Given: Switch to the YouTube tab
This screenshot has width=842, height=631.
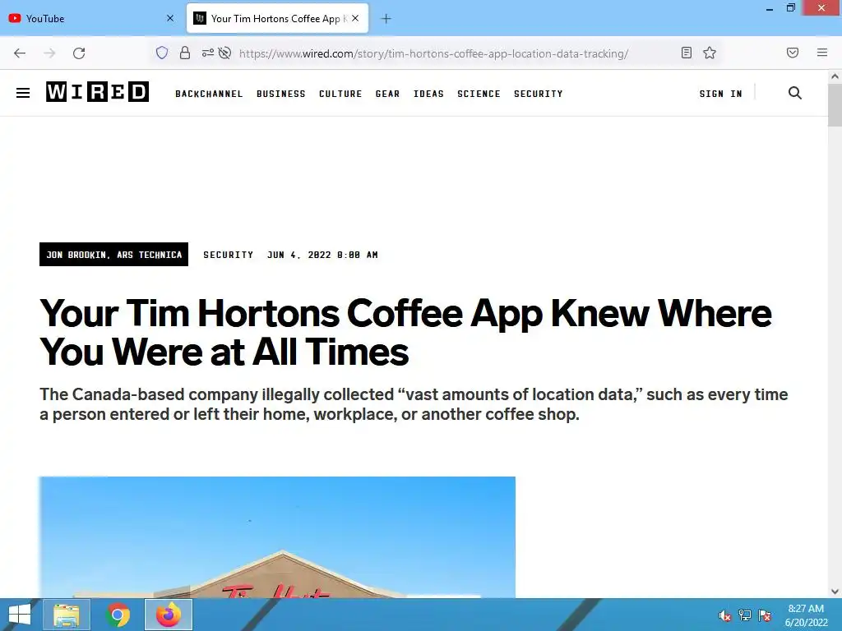Looking at the screenshot, I should pyautogui.click(x=91, y=18).
